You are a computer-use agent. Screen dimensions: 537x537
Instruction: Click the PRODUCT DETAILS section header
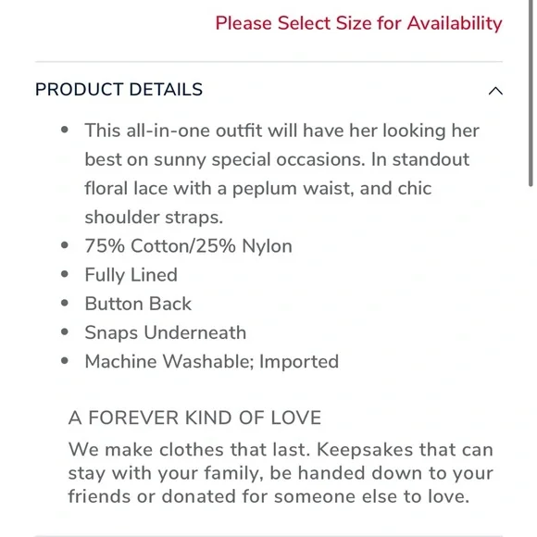(x=119, y=90)
